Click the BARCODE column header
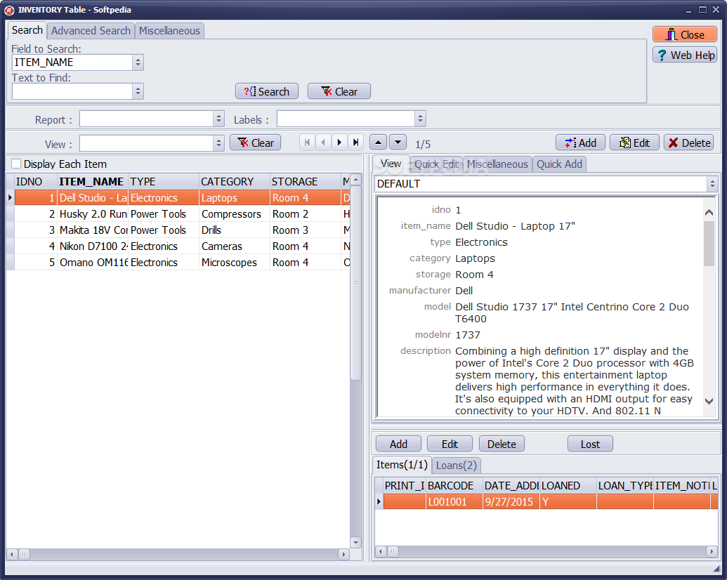This screenshot has height=580, width=727. click(x=454, y=485)
